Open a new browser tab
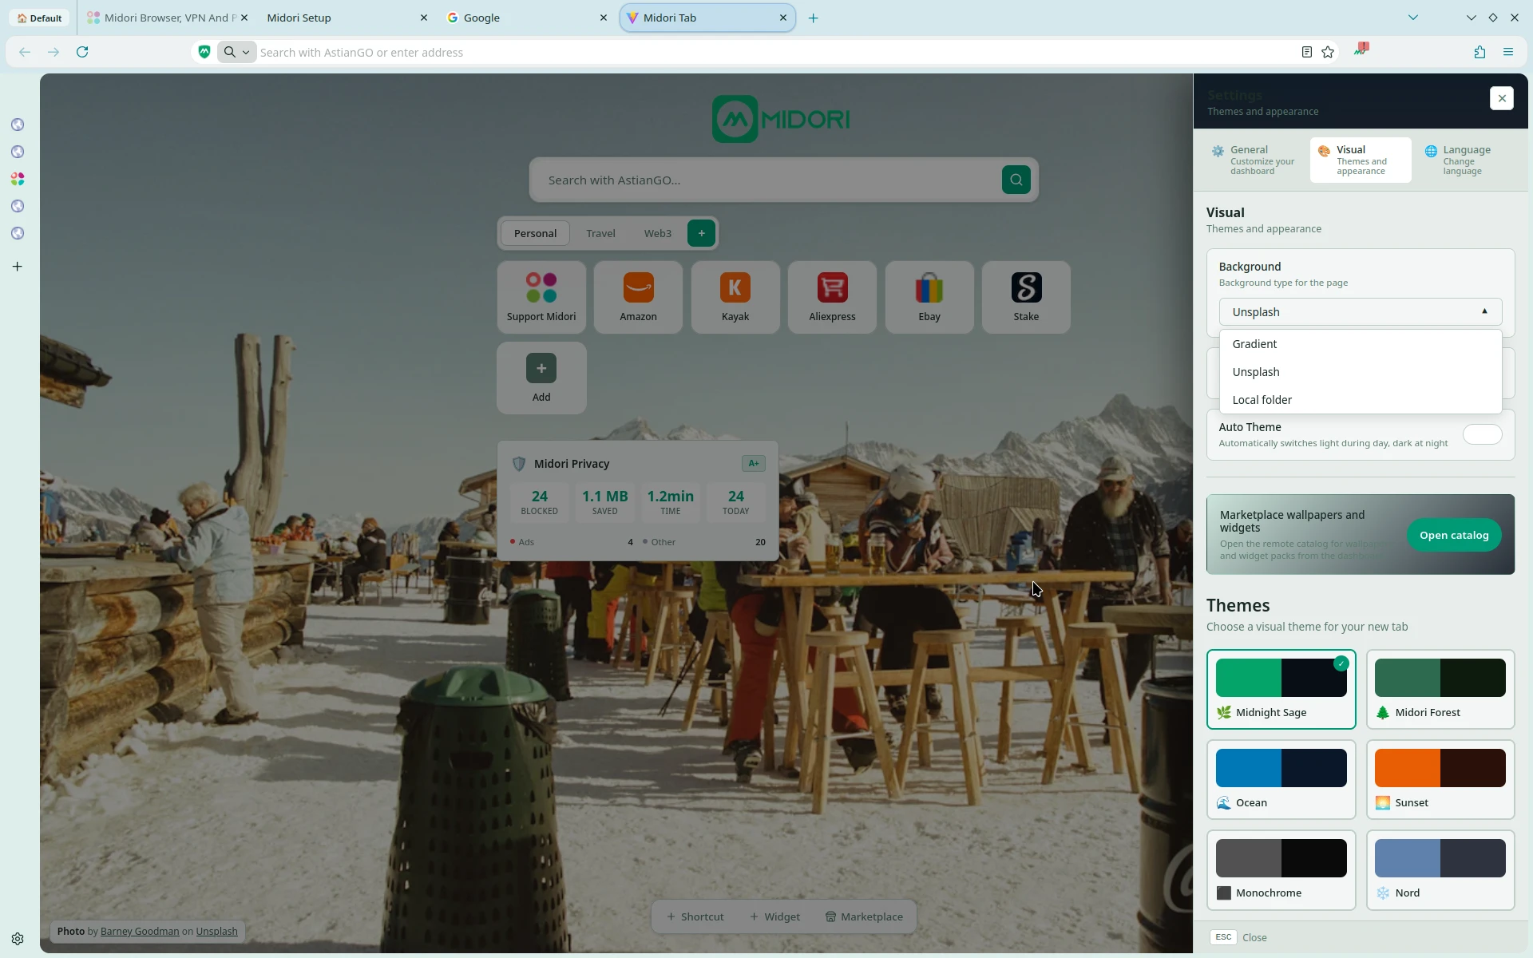 [x=813, y=18]
